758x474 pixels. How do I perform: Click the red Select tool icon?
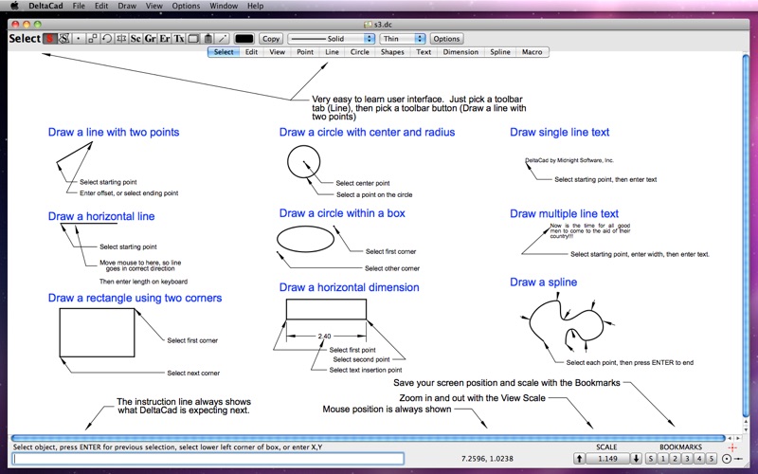(49, 39)
